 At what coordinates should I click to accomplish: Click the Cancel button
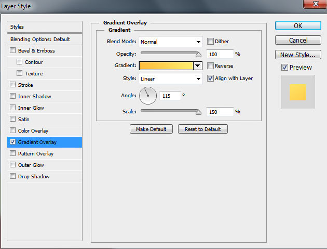click(298, 40)
